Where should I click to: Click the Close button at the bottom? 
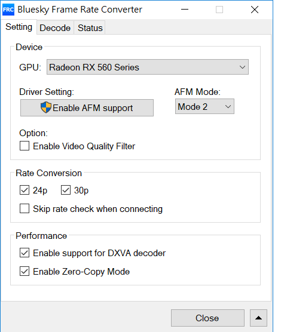(207, 318)
